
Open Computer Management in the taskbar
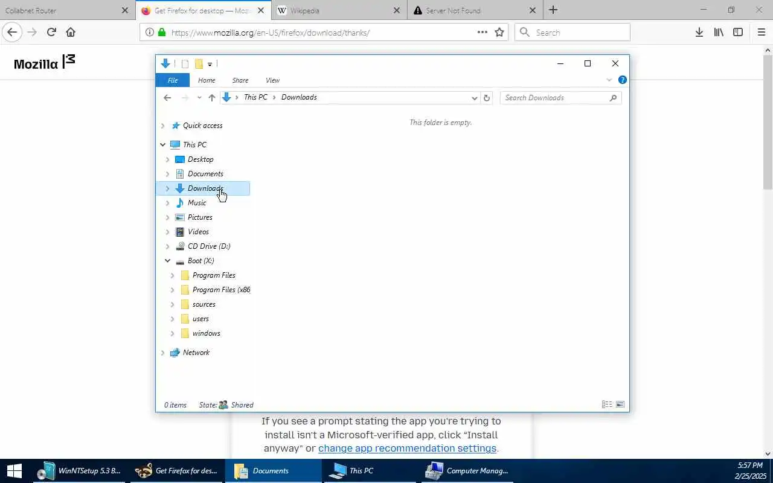[x=466, y=471]
